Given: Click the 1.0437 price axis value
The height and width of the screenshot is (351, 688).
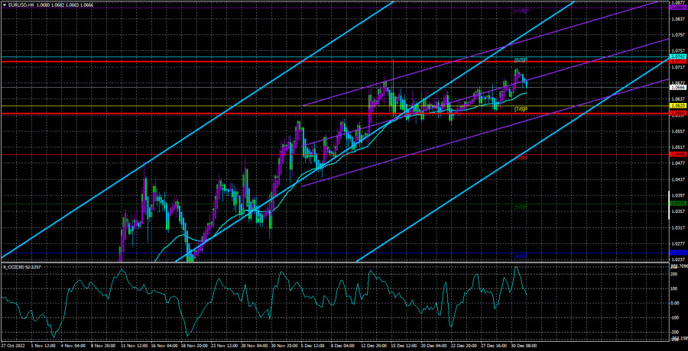Looking at the screenshot, I should [x=678, y=179].
